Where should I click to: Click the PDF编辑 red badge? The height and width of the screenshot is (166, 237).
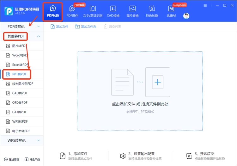tap(79, 5)
